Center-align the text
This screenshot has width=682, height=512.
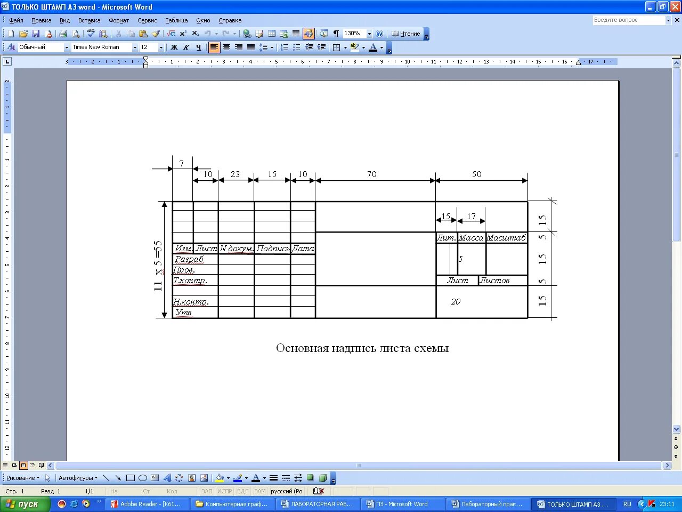[226, 47]
